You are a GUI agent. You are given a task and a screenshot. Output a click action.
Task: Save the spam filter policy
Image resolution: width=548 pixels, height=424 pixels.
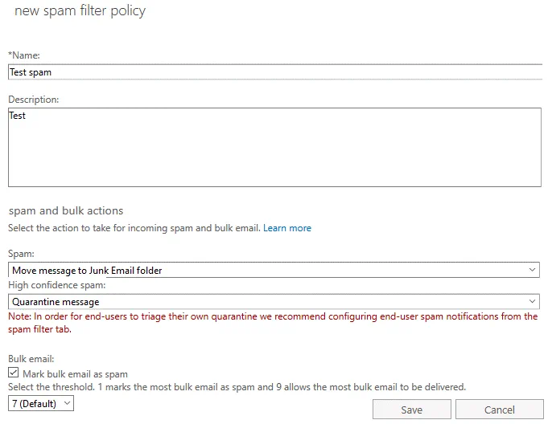pyautogui.click(x=411, y=410)
